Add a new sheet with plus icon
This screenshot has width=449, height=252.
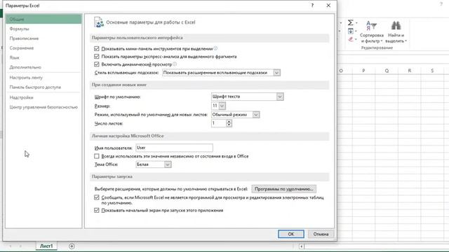(x=72, y=246)
